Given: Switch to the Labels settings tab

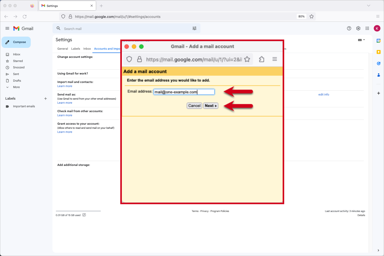Looking at the screenshot, I should pos(76,49).
